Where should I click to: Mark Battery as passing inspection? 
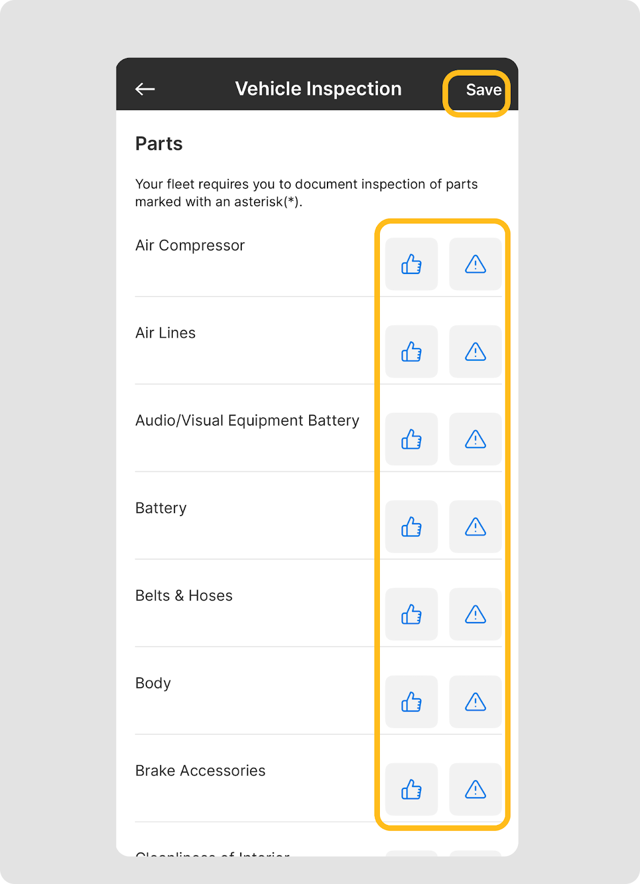click(411, 527)
